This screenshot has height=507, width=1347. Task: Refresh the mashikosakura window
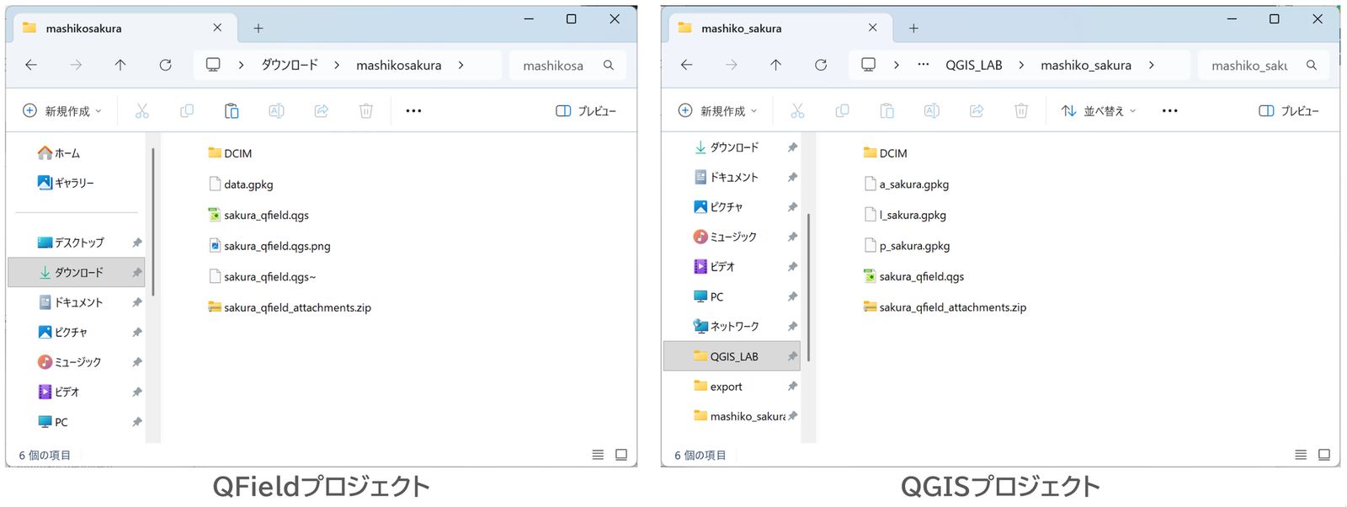166,65
